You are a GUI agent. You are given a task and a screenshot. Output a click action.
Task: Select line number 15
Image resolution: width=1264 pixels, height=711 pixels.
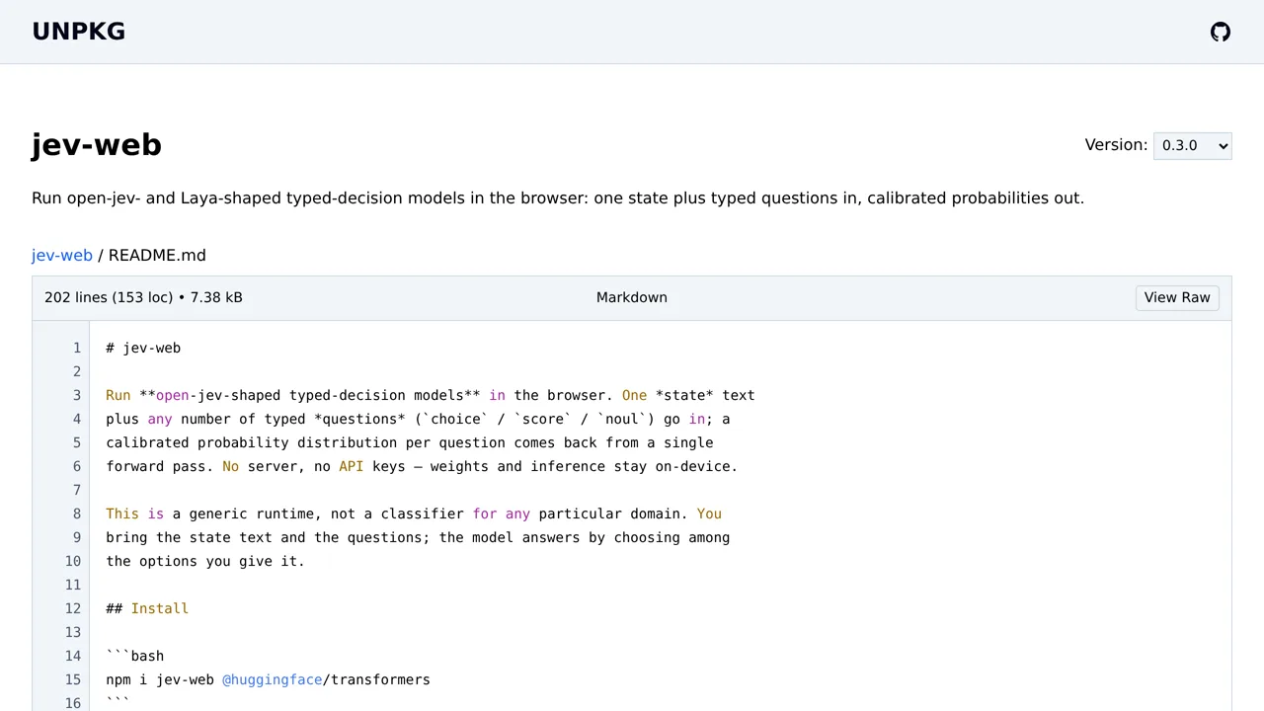[x=72, y=679]
